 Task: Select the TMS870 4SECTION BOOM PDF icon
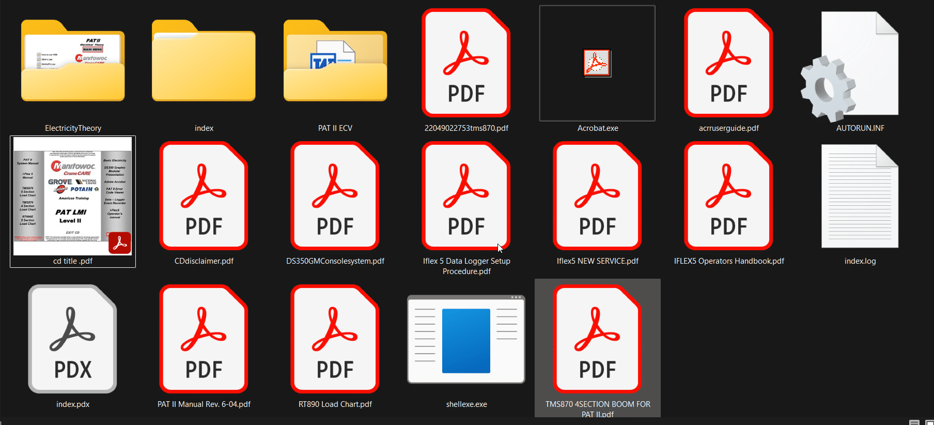pos(598,339)
